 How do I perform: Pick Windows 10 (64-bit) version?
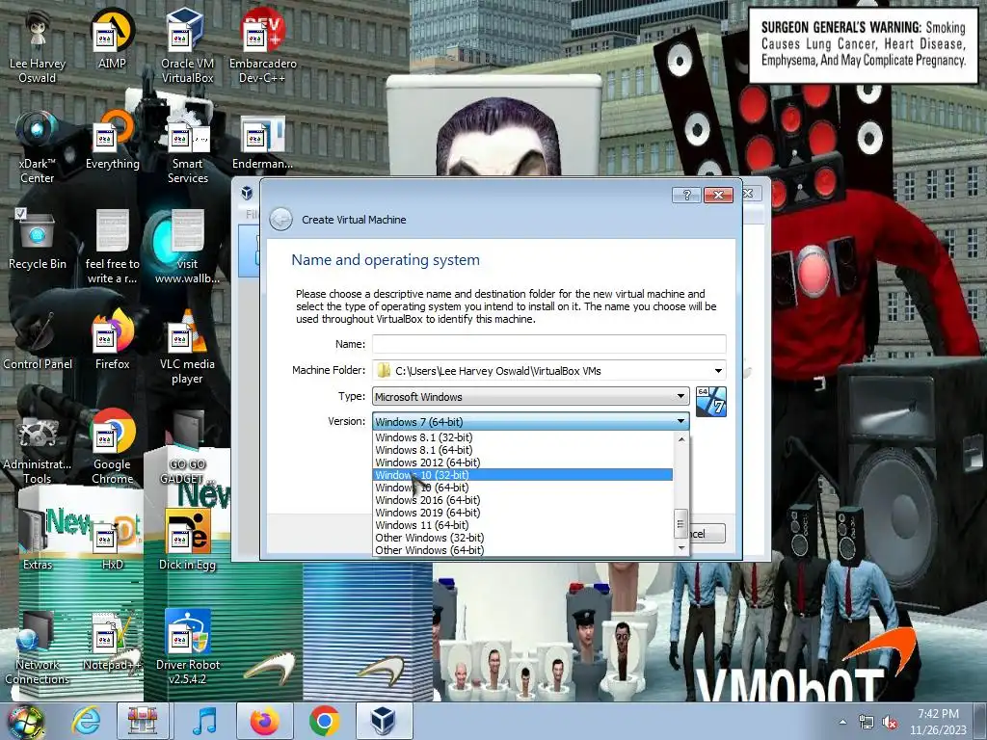coord(523,488)
